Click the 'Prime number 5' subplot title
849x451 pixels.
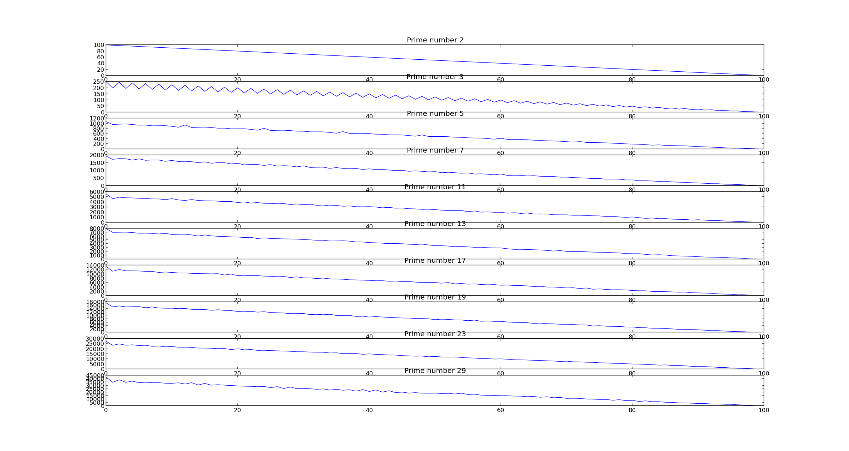pyautogui.click(x=435, y=114)
